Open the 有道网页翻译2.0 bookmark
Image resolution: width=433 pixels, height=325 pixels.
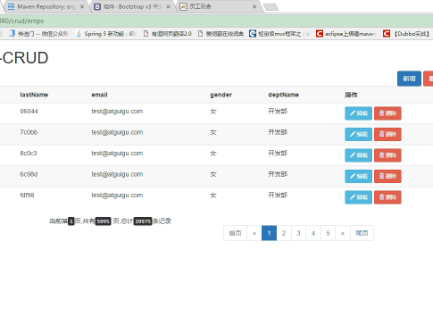[x=168, y=34]
